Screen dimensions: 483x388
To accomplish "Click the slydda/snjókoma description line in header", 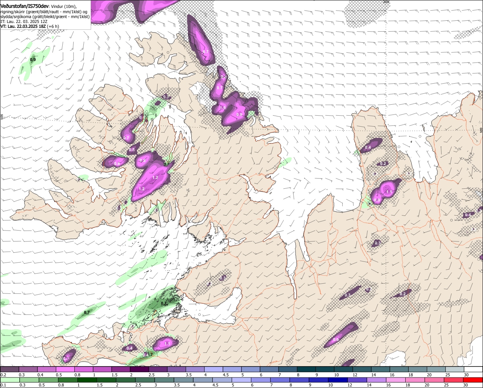I will (x=45, y=17).
